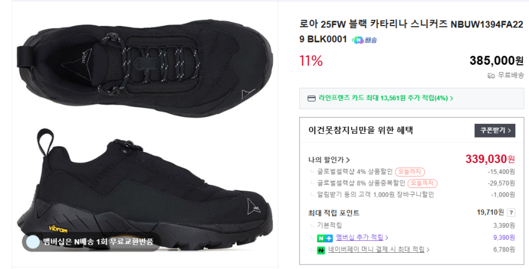This screenshot has height=269, width=529.
Task: Open 네이버페이 머니 결제 시 최대 적립 link
Action: click(x=376, y=250)
